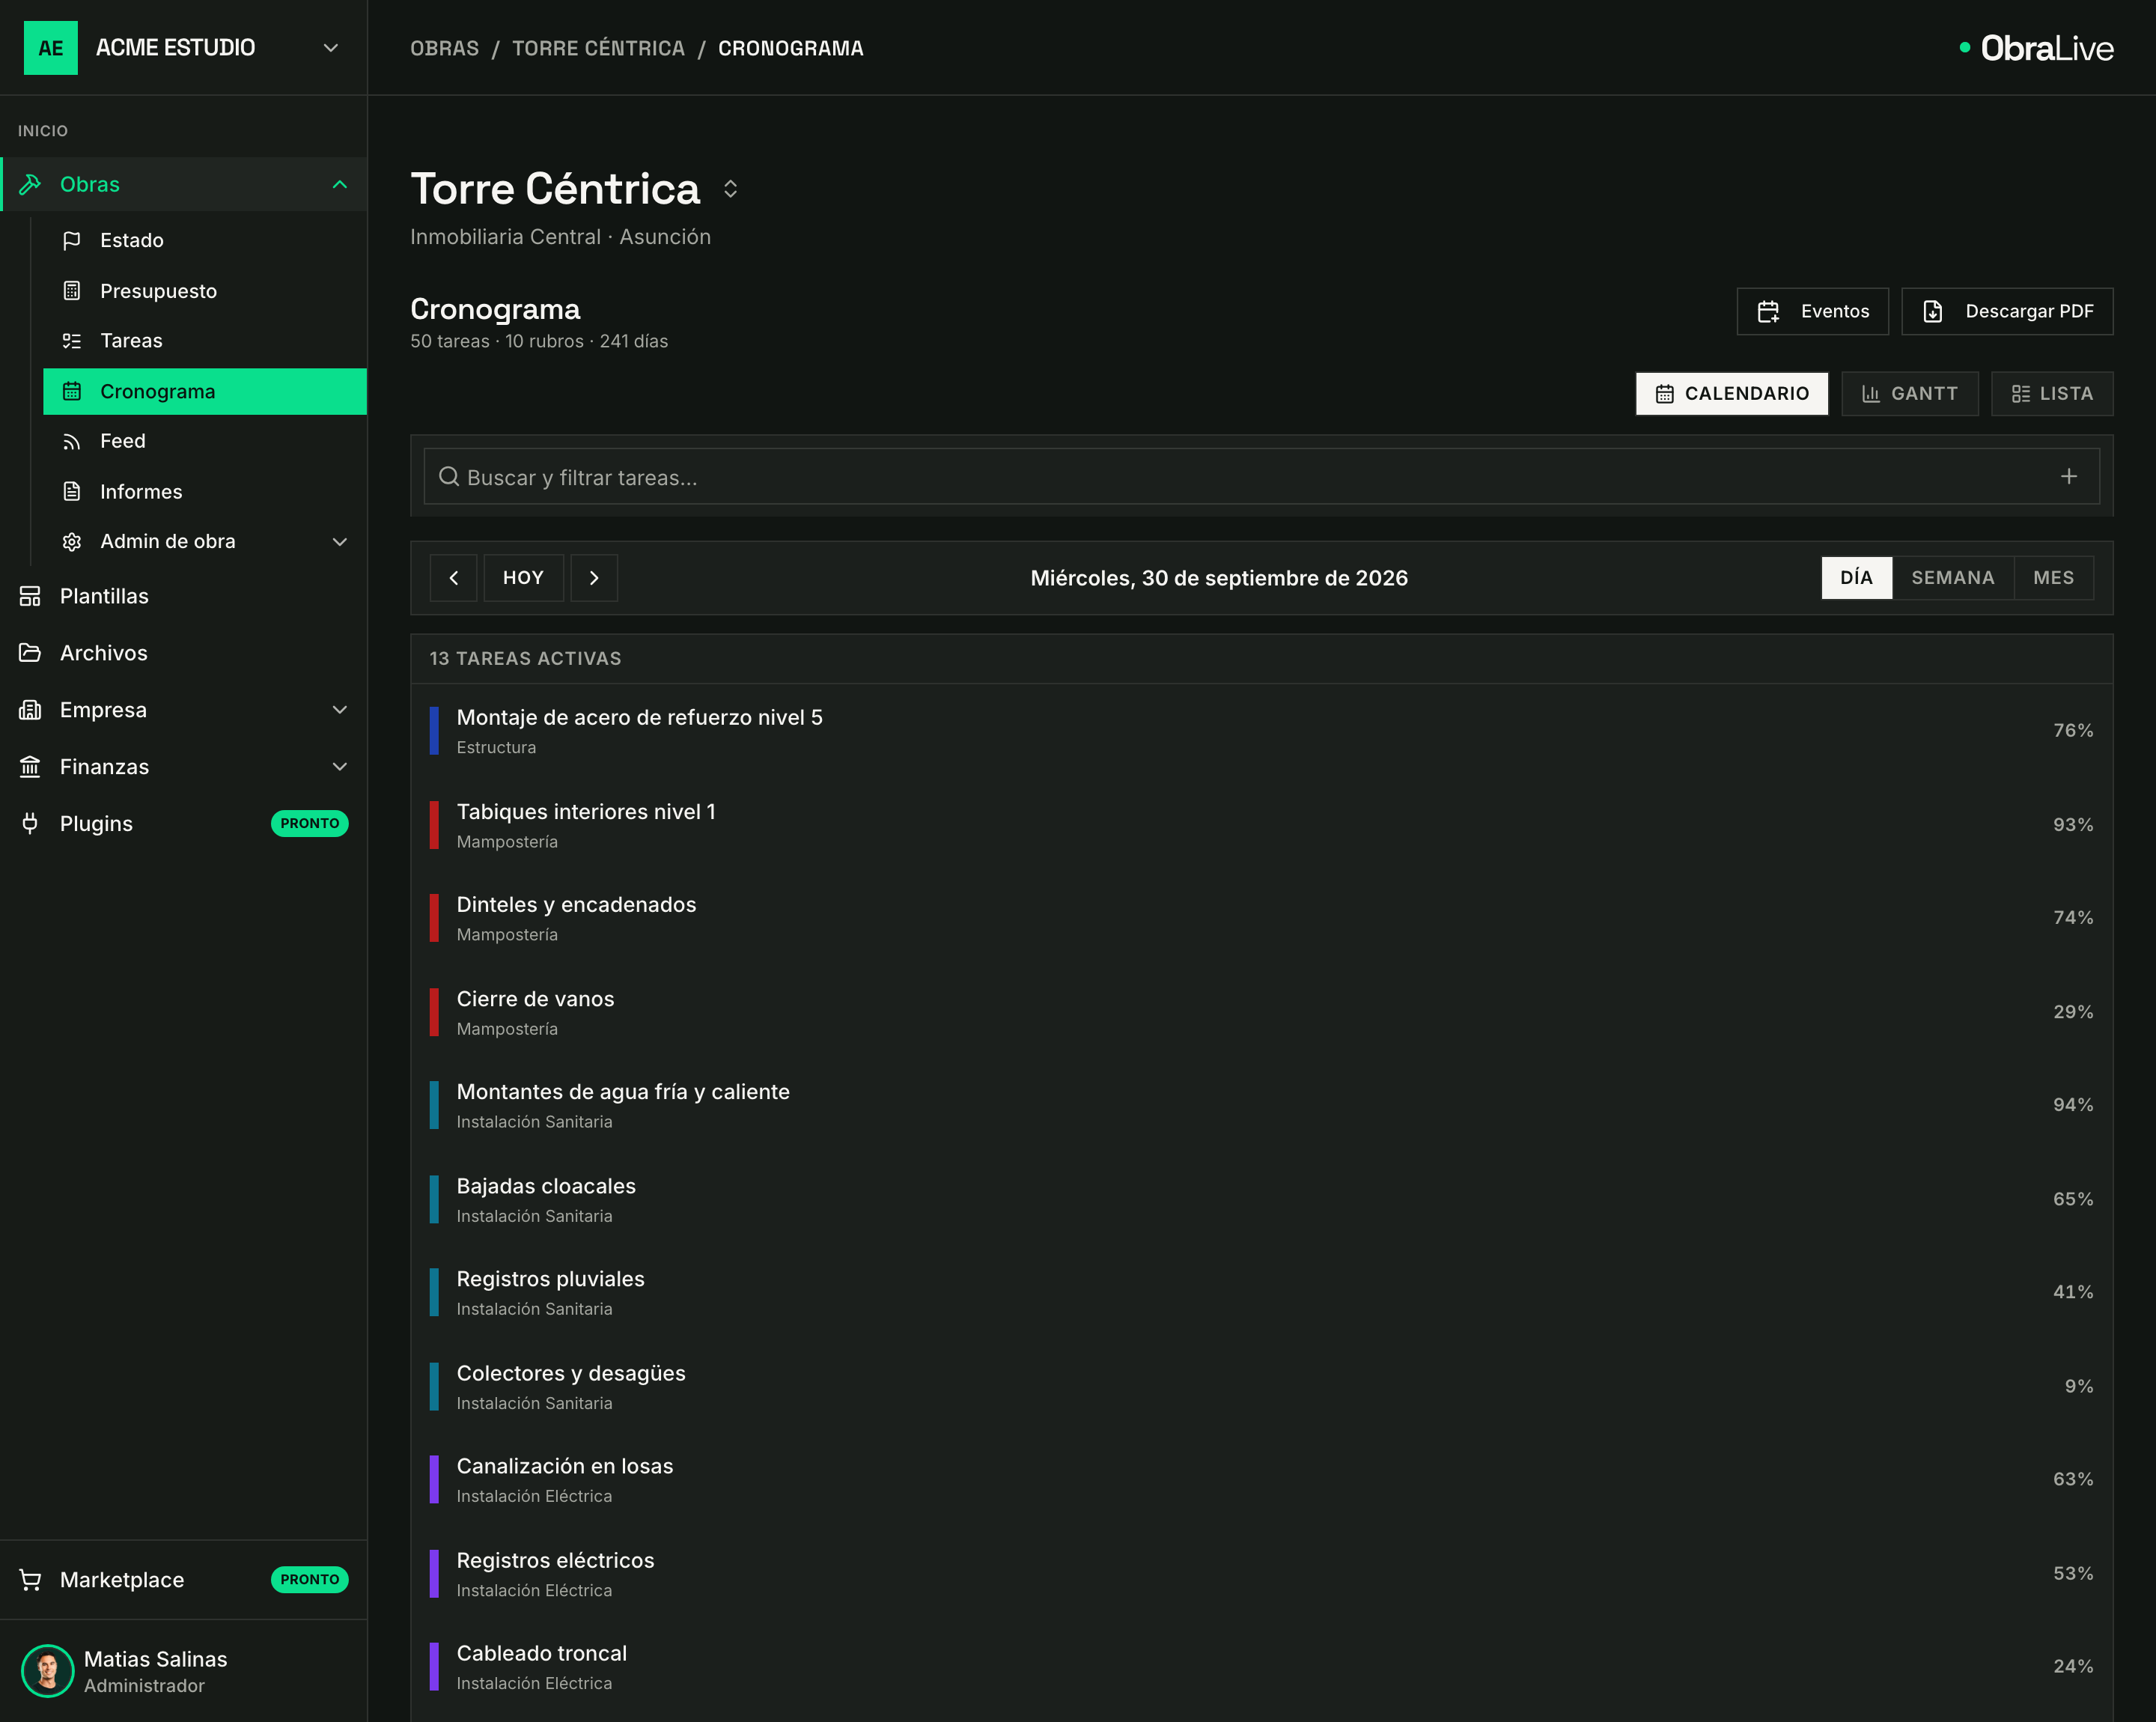Open task Montaje de acero de refuerzo nivel 5
Screen dimensions: 2156x1722
point(1261,731)
